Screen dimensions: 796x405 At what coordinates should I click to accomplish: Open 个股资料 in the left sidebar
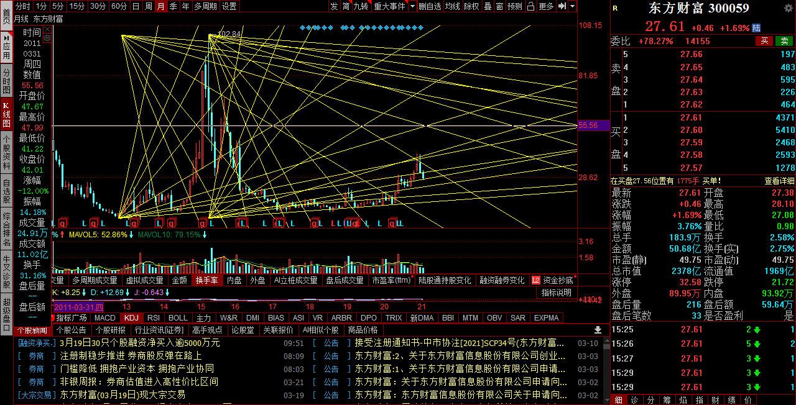pos(6,152)
